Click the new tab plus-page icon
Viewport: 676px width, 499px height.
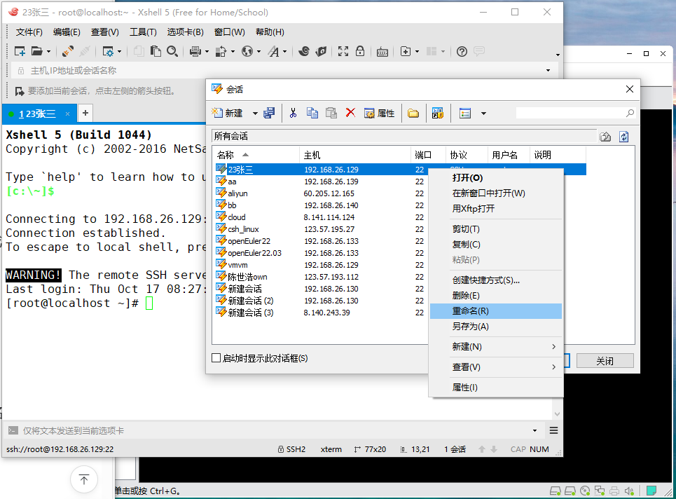coord(406,51)
